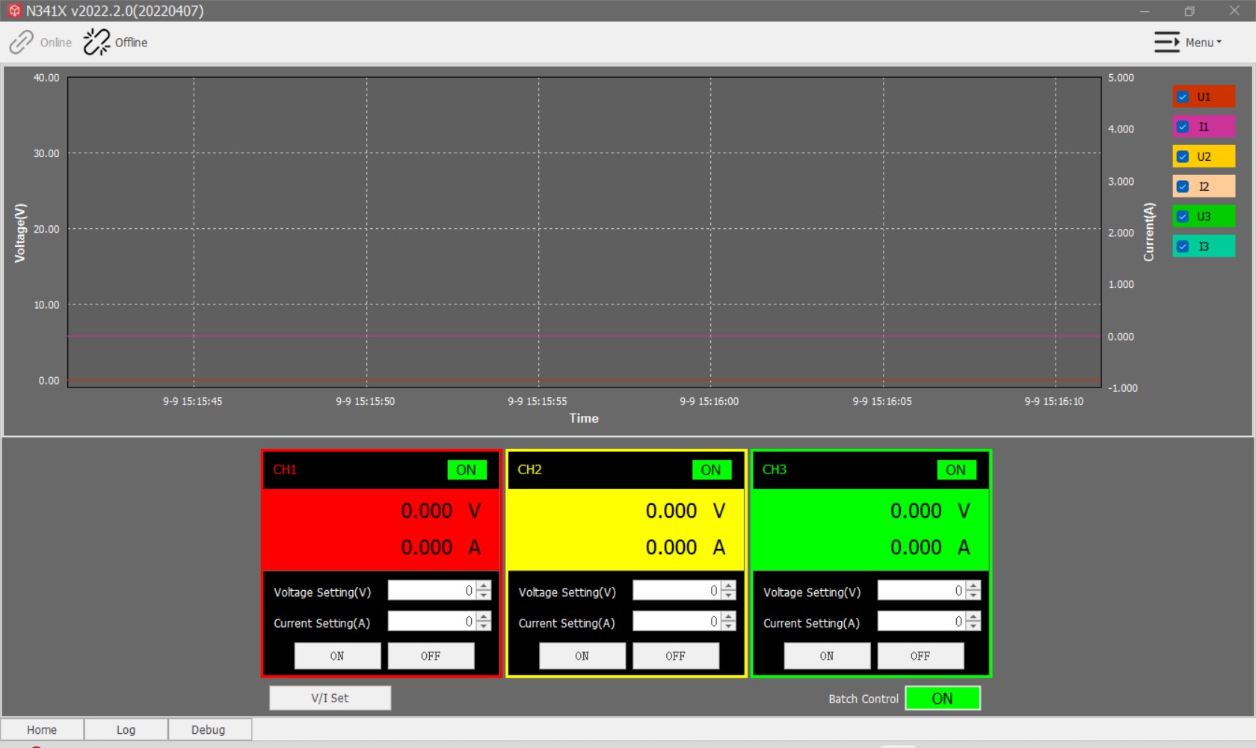Decrease CH3 Voltage Setting with down arrow

pos(973,595)
